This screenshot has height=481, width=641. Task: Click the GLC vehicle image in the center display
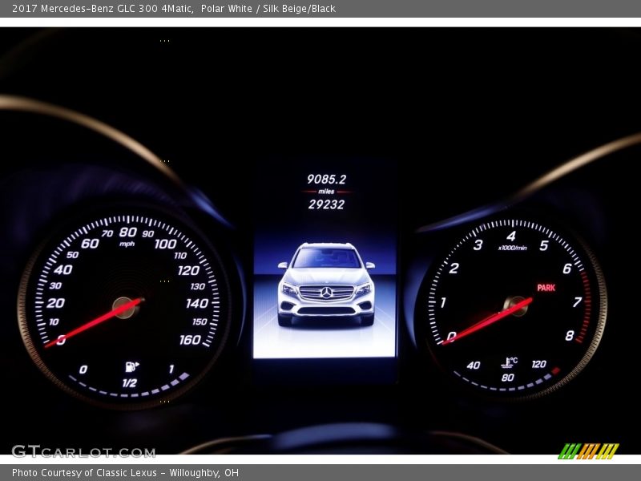(326, 285)
